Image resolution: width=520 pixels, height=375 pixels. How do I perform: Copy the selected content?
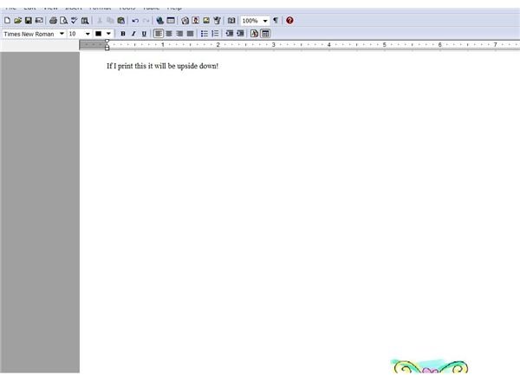tap(110, 21)
